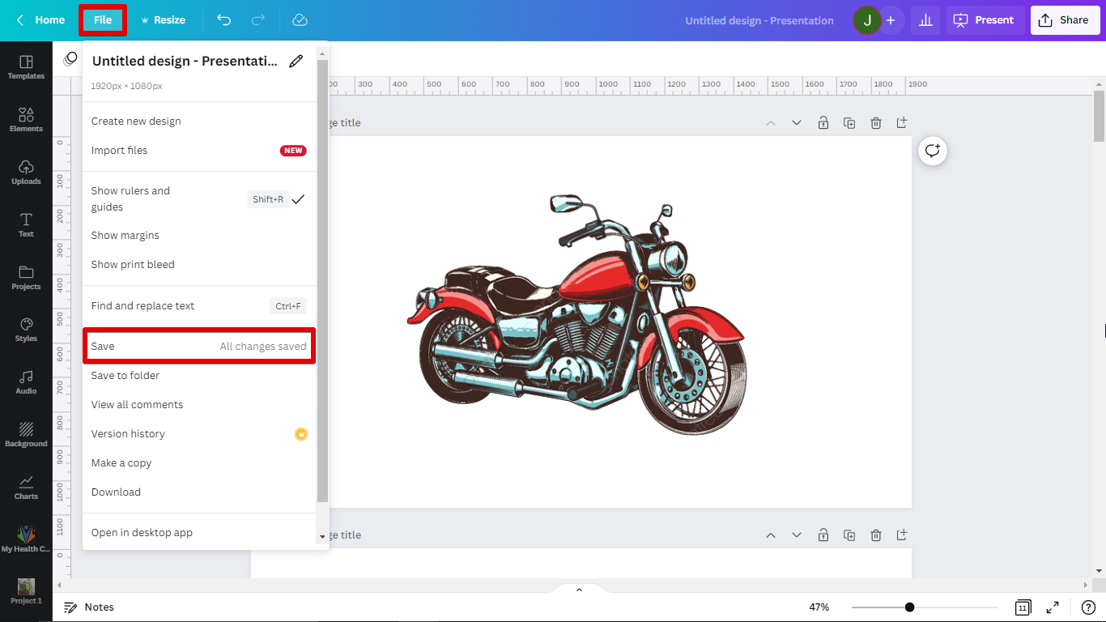Lock the first page

click(823, 123)
